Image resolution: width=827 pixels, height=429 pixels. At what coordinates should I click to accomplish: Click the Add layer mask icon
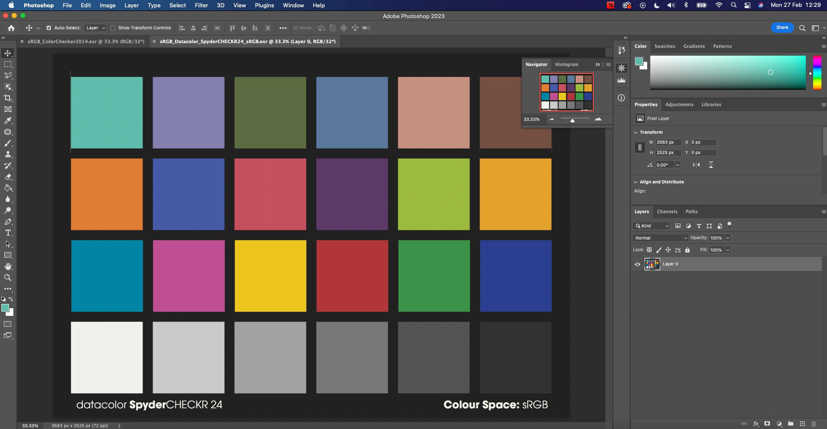767,424
